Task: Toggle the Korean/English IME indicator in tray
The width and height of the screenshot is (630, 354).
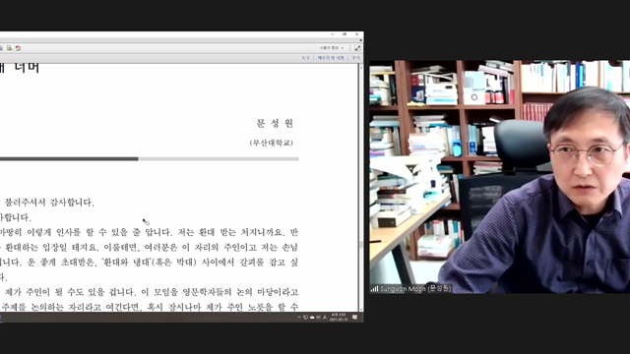Action: coord(325,318)
